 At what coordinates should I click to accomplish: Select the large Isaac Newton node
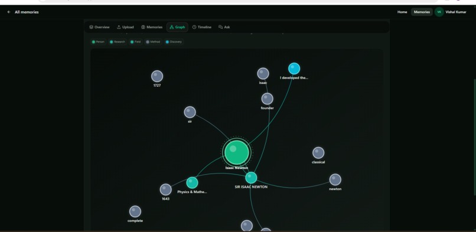(x=237, y=152)
